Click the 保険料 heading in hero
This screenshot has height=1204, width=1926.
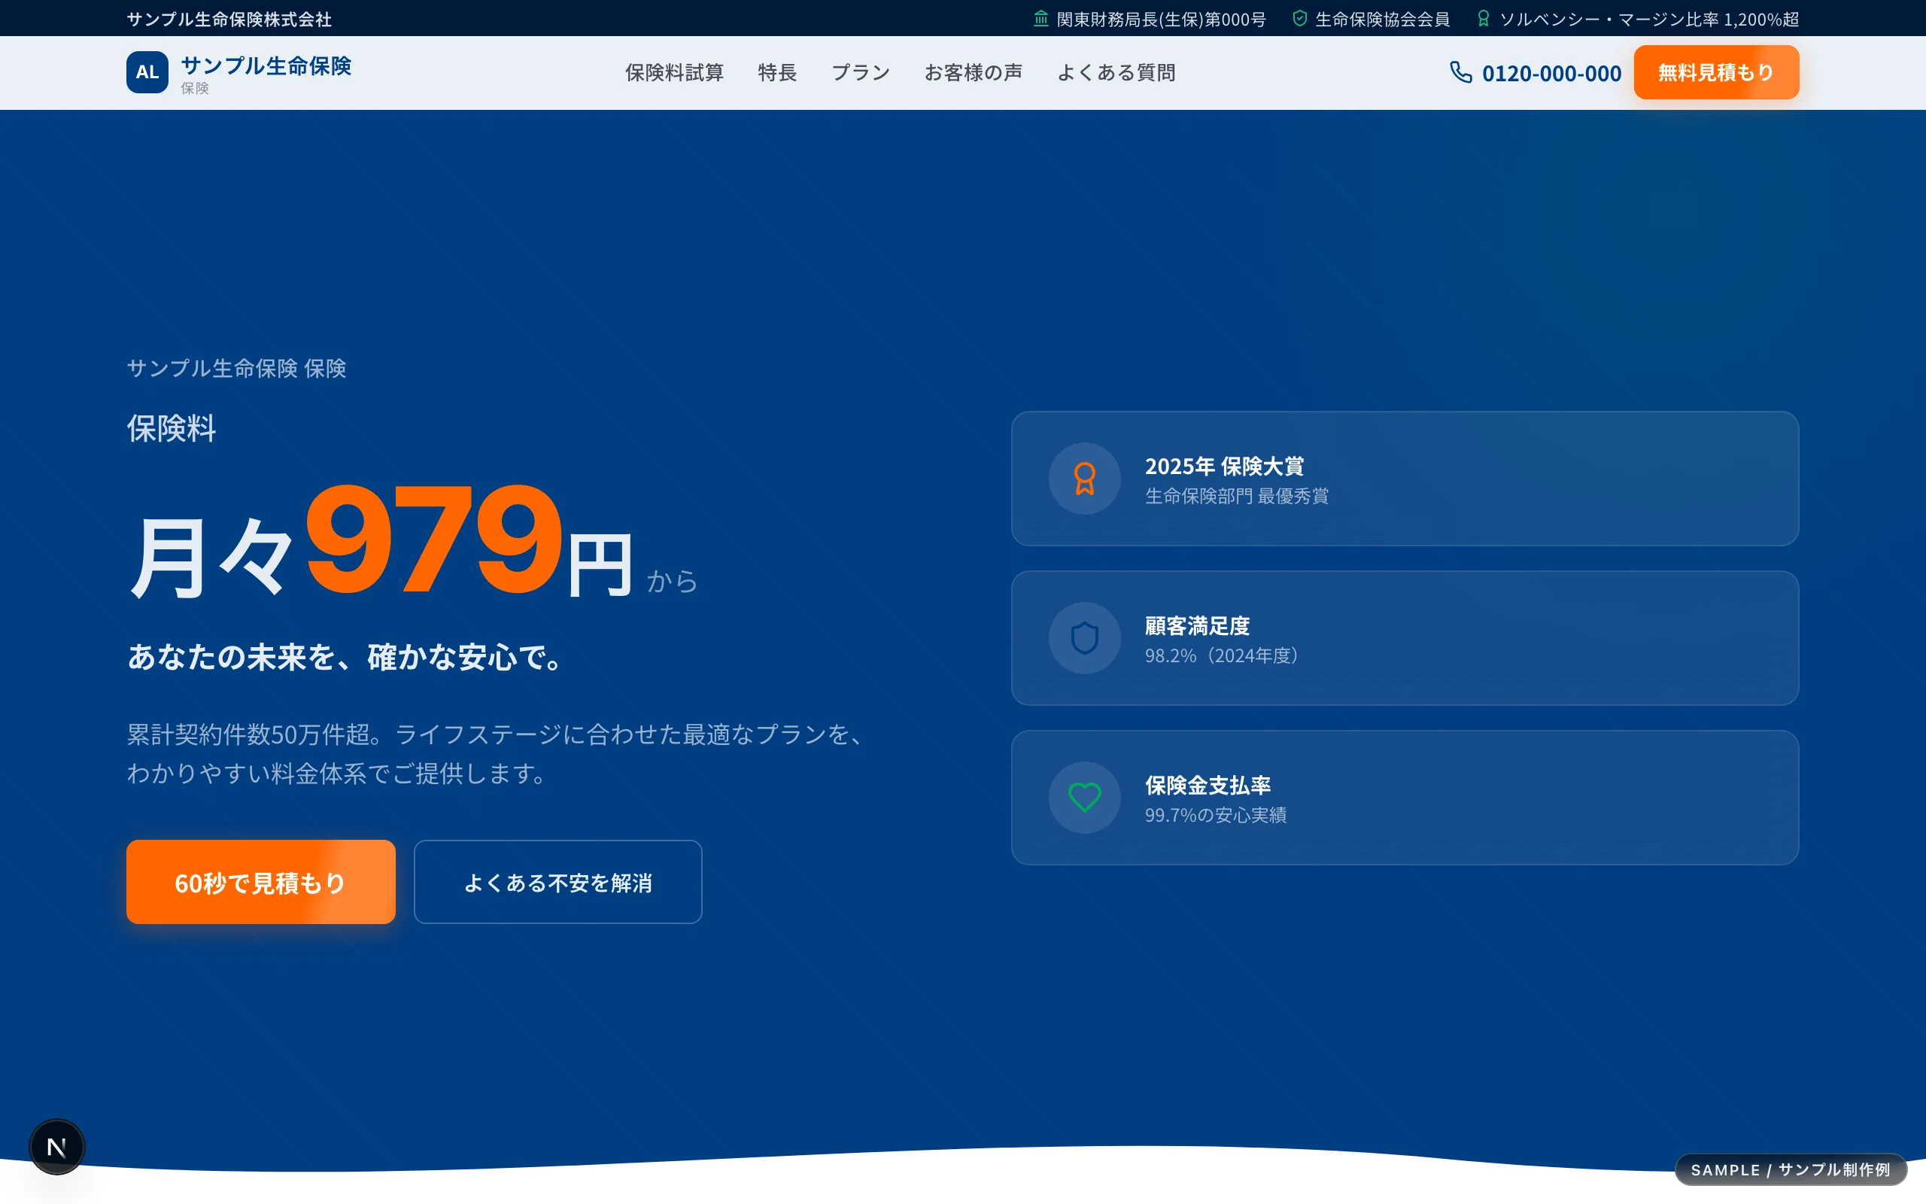171,428
